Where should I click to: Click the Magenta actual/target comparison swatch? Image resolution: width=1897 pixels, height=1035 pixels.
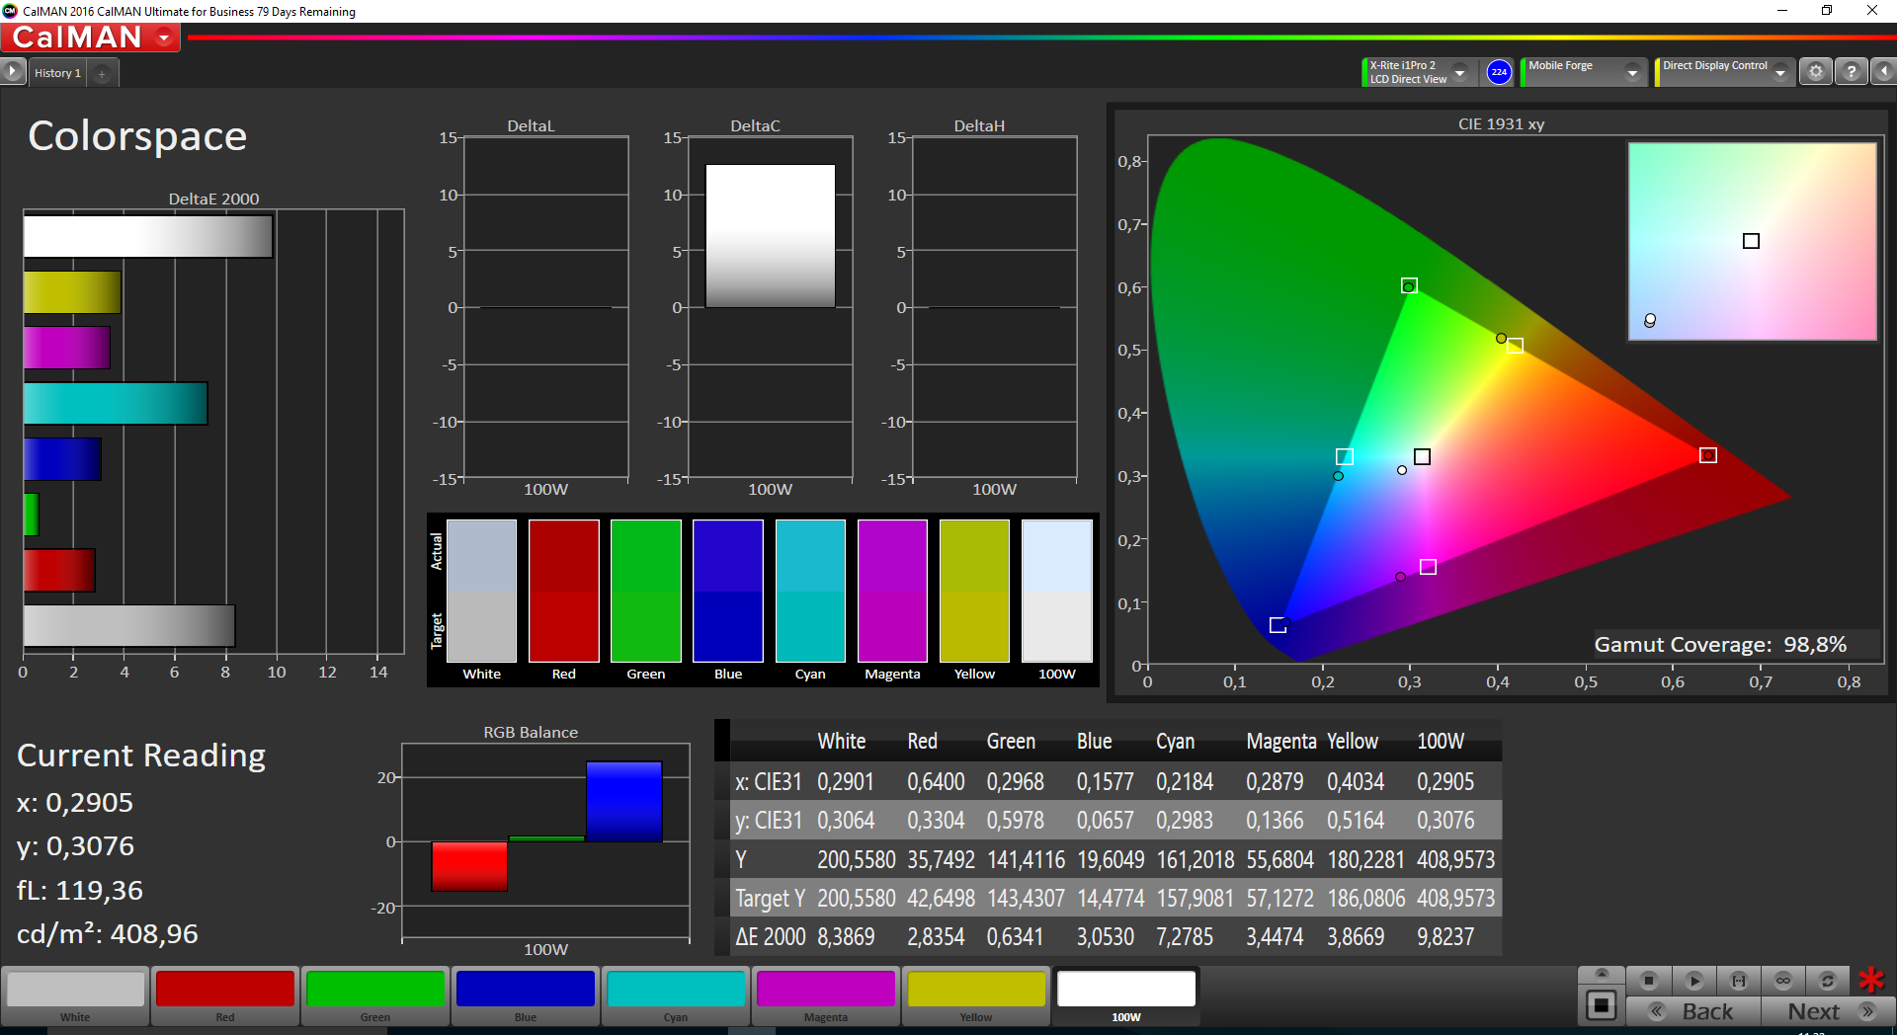click(892, 591)
